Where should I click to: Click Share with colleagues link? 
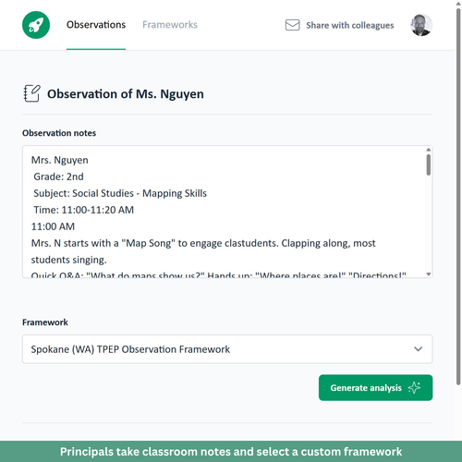pyautogui.click(x=350, y=25)
